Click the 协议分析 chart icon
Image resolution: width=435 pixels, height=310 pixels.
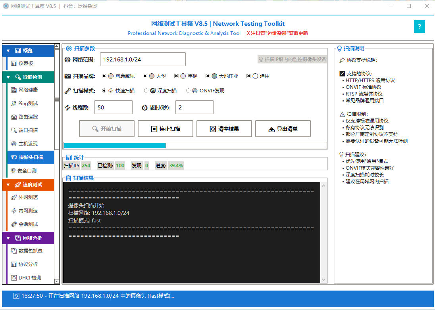coord(13,264)
